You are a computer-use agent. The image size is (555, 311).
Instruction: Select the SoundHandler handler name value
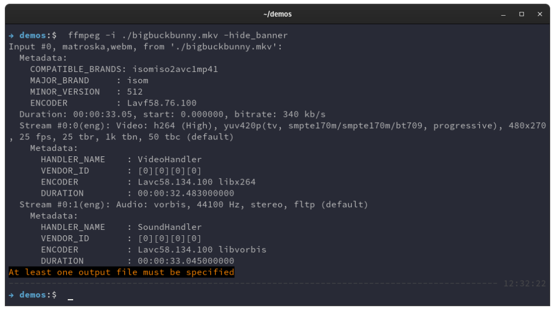[x=170, y=227]
